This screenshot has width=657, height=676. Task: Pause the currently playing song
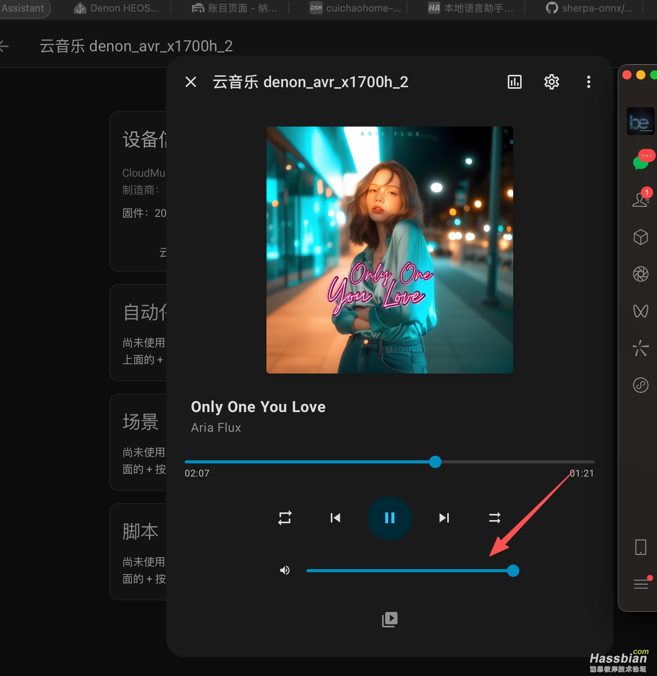point(389,518)
